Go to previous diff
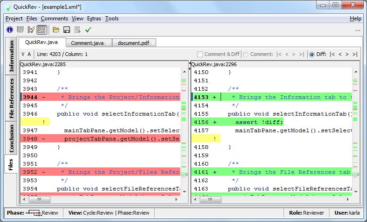 (x=340, y=54)
